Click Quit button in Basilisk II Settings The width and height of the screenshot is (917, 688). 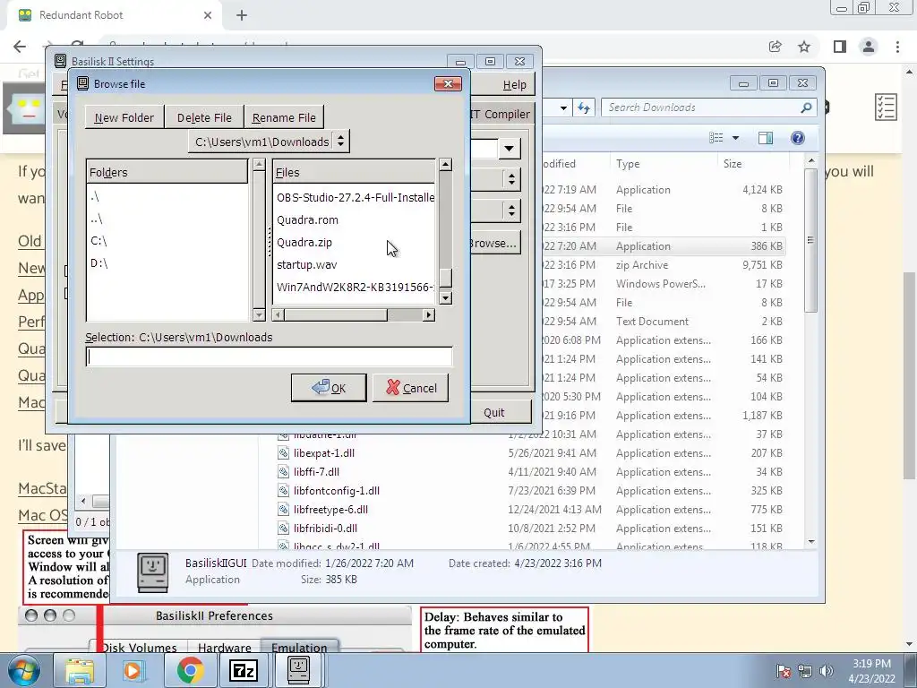494,412
